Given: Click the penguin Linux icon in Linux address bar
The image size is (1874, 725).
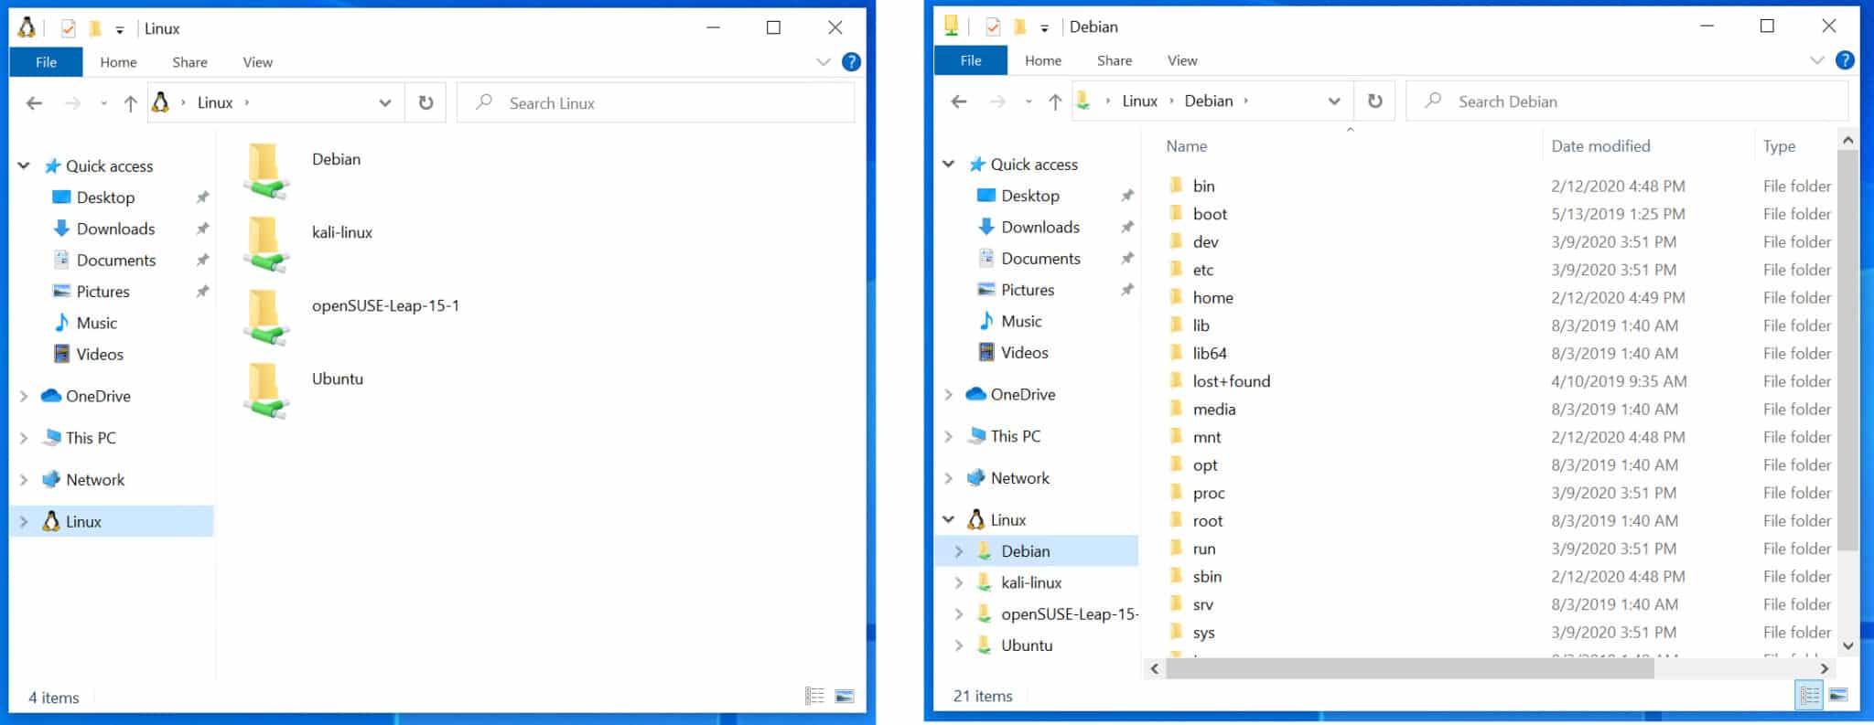Looking at the screenshot, I should 160,102.
